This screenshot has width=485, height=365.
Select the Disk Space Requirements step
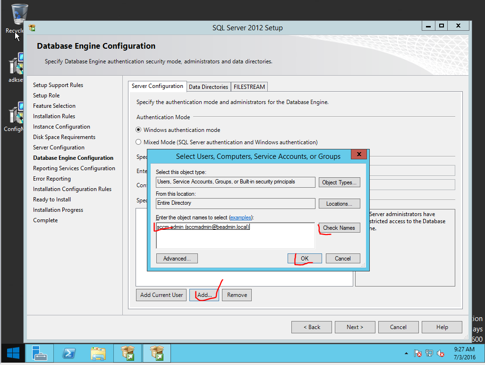[x=64, y=137]
